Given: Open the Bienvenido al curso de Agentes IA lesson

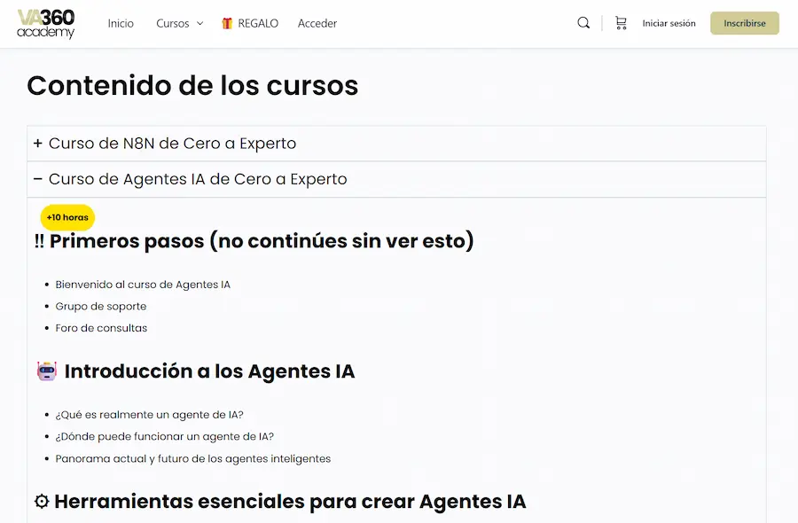Looking at the screenshot, I should coord(144,284).
